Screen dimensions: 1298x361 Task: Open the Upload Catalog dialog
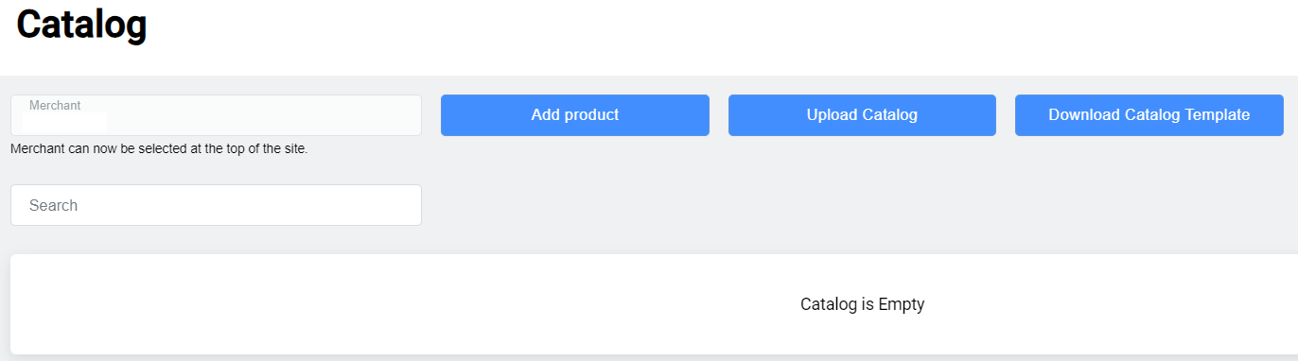tap(862, 115)
